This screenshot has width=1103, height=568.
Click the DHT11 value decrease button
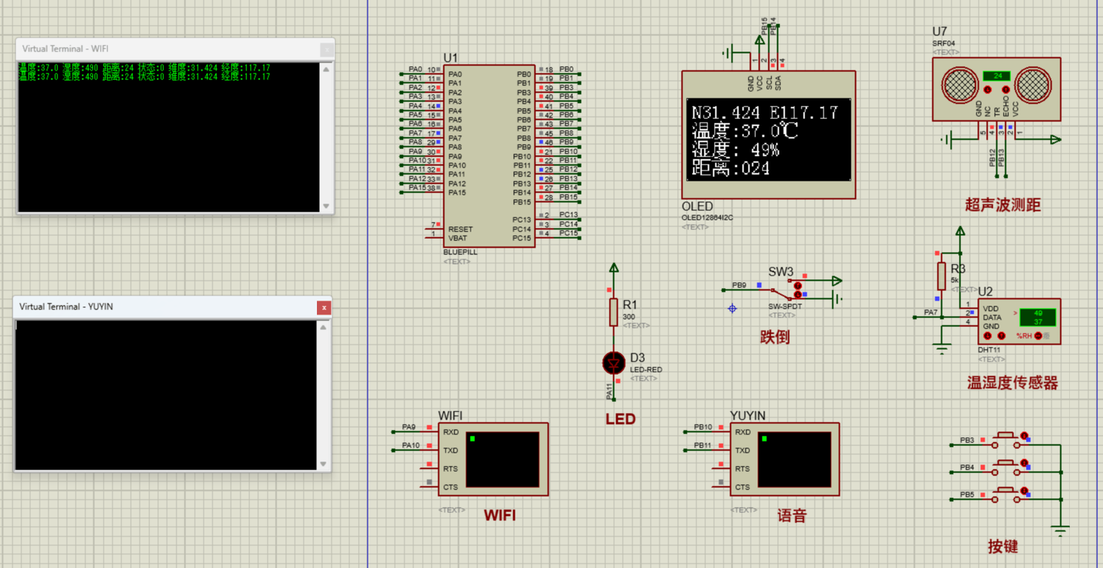tap(988, 336)
